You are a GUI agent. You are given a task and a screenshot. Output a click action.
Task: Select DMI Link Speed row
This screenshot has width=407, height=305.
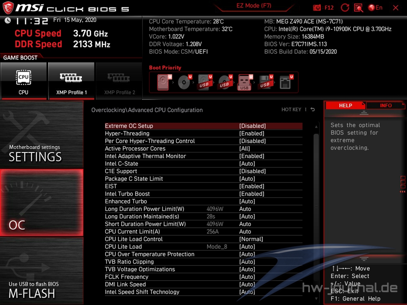(x=203, y=284)
